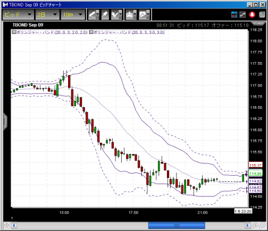Open the calendar icon in the top right
The width and height of the screenshot is (268, 231).
[234, 15]
